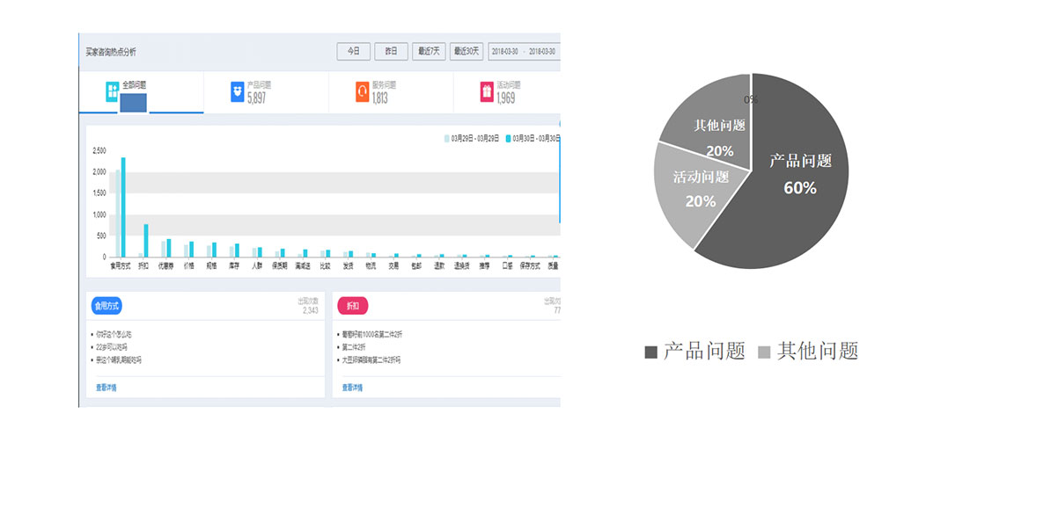Image resolution: width=1058 pixels, height=508 pixels.
Task: Click the 你好这个怎么吃 question entry
Action: coord(114,335)
